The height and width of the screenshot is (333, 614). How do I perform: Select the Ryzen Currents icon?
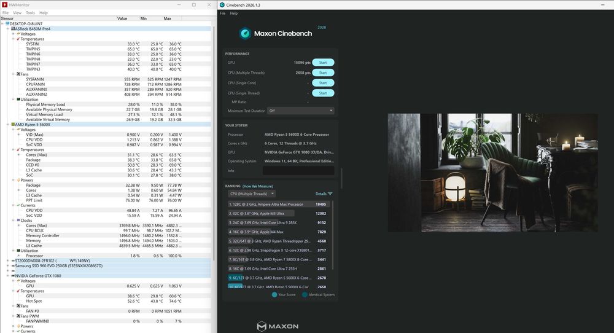tap(18, 205)
